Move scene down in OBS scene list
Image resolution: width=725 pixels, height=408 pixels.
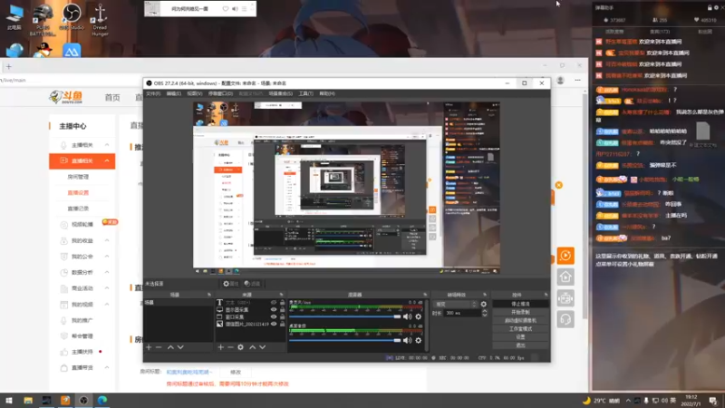(180, 347)
